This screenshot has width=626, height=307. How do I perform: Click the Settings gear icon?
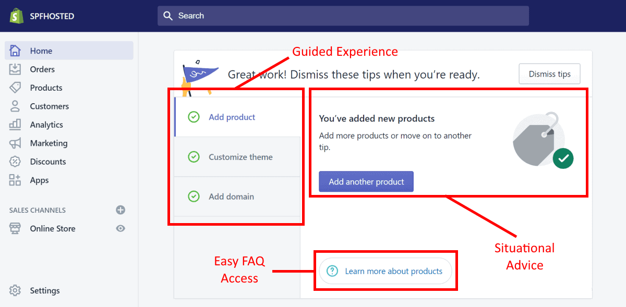tap(15, 290)
